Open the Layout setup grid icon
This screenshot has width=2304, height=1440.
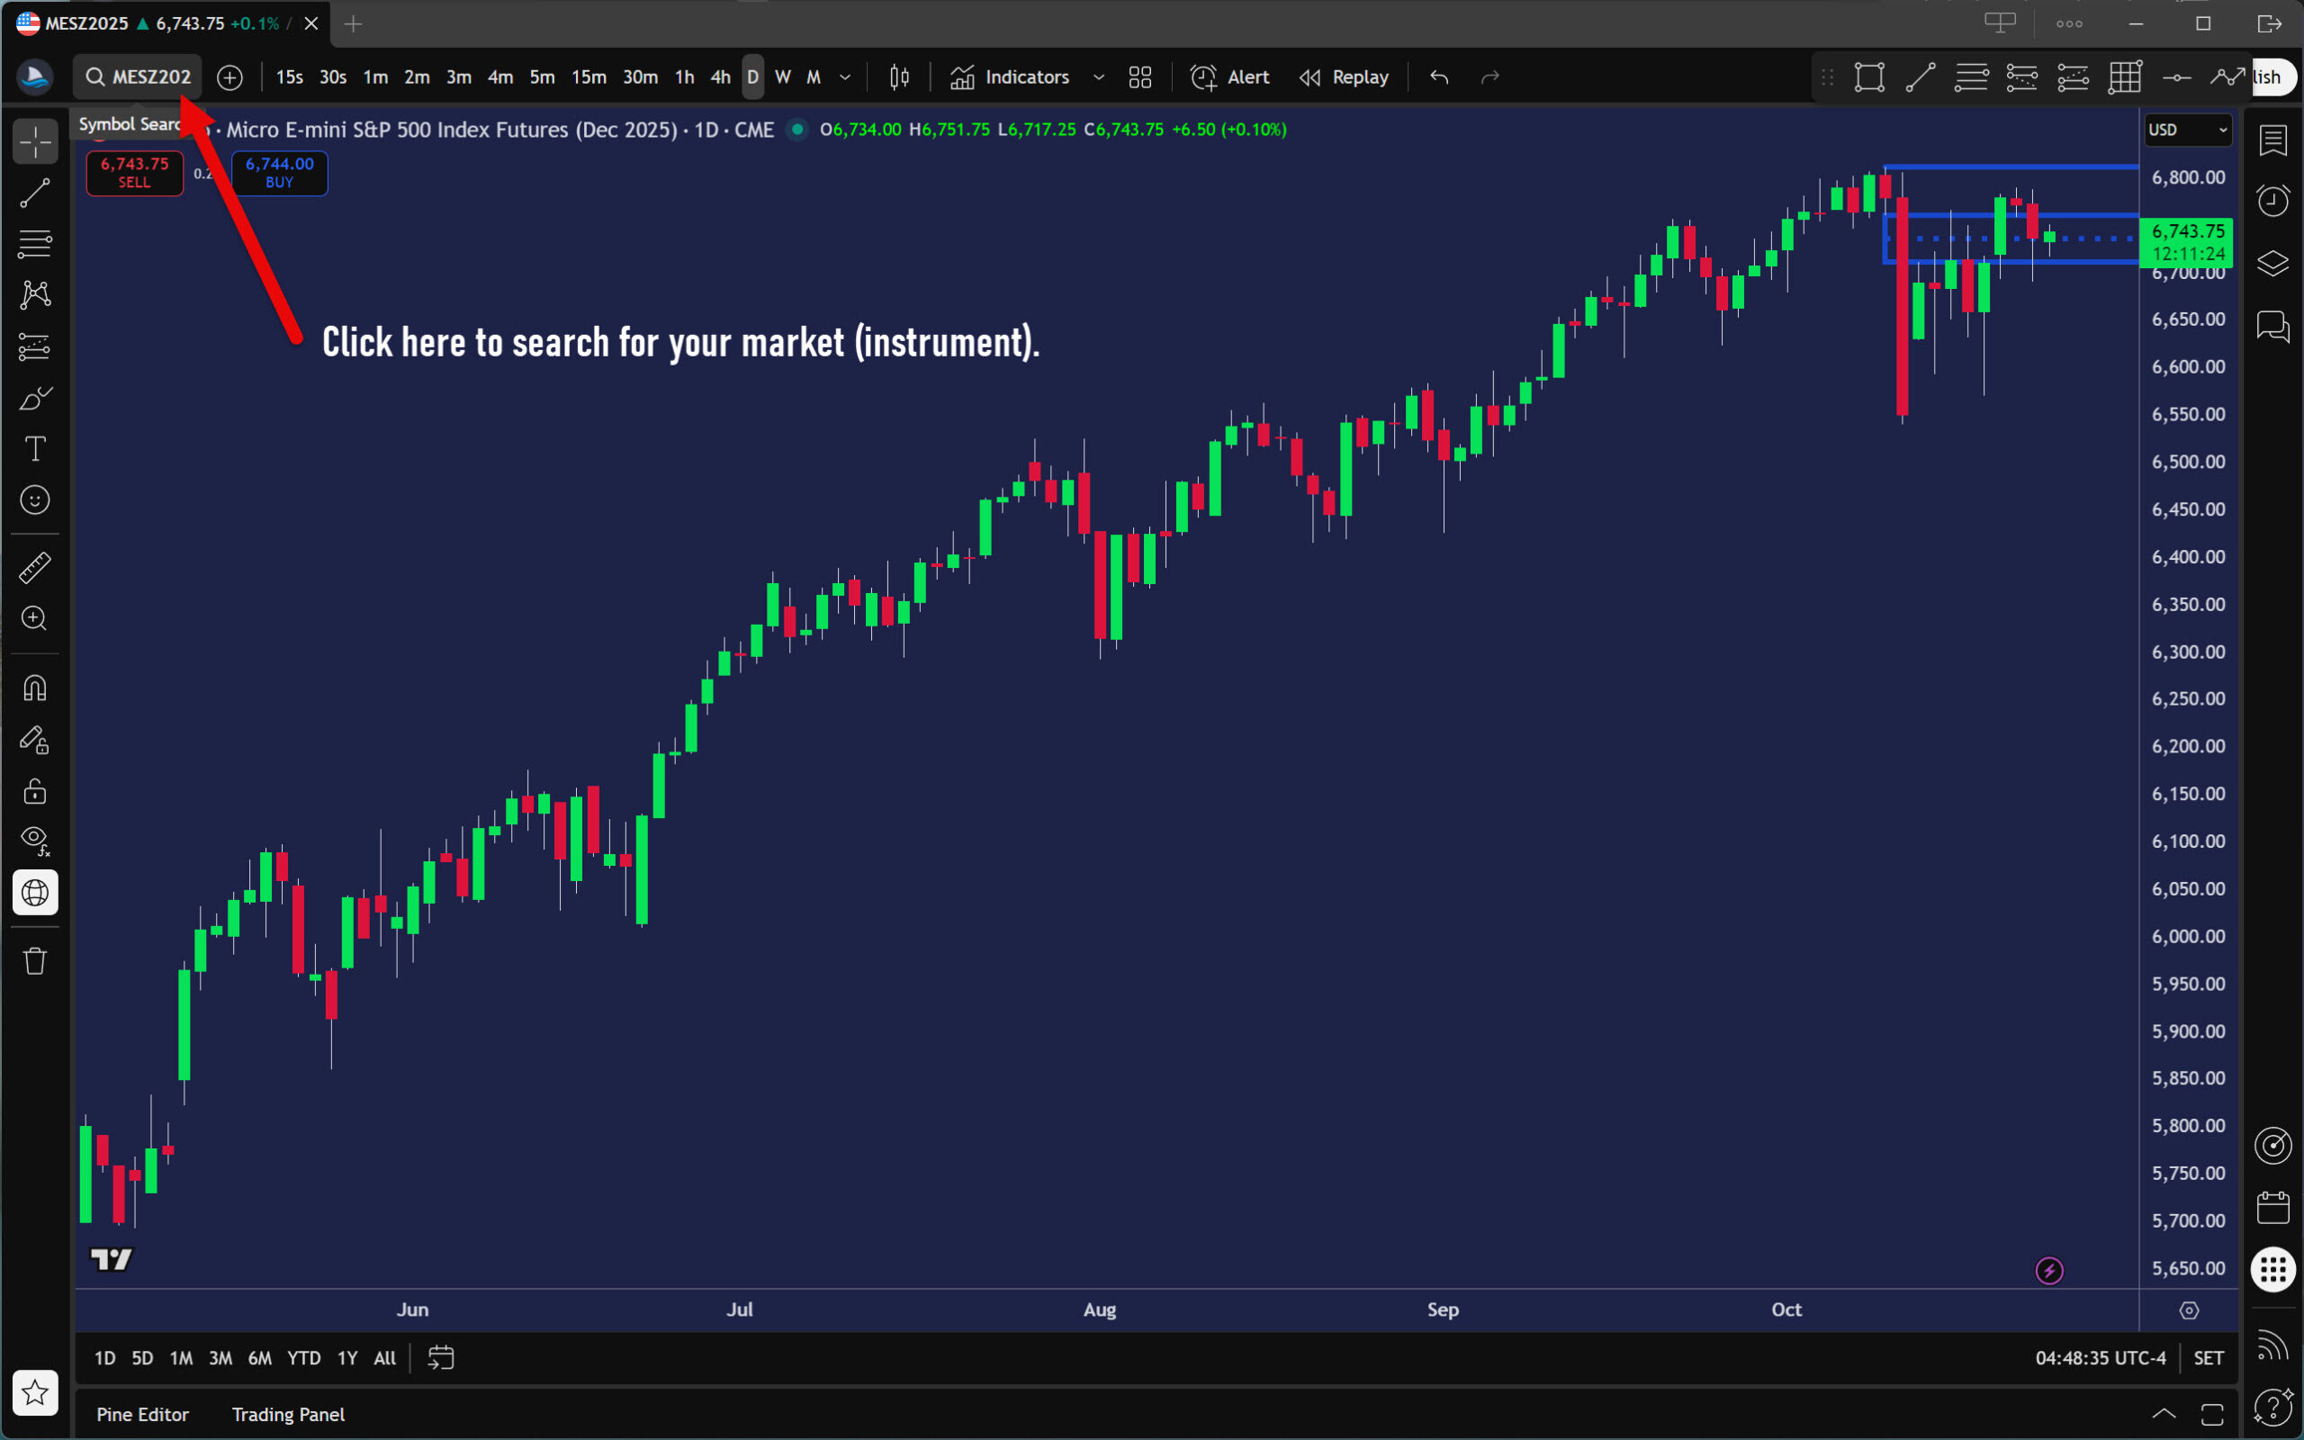tap(1139, 77)
